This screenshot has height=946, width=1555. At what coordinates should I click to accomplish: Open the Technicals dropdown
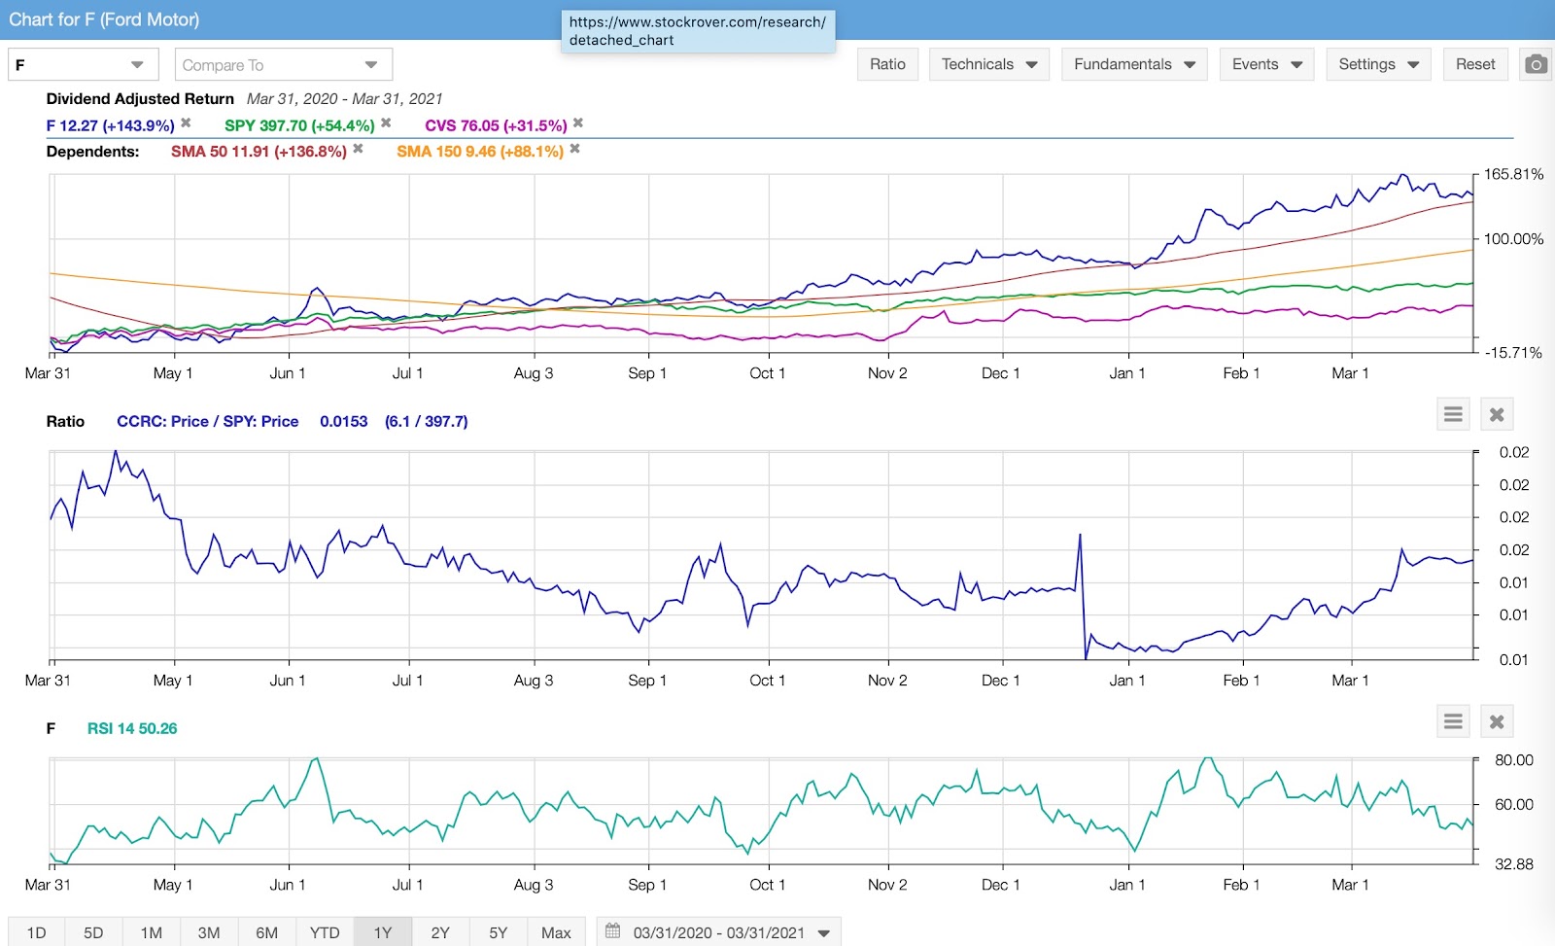988,64
